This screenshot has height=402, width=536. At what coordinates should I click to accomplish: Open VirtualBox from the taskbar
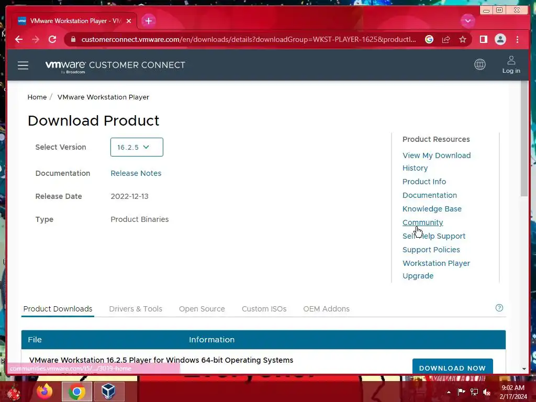109,392
